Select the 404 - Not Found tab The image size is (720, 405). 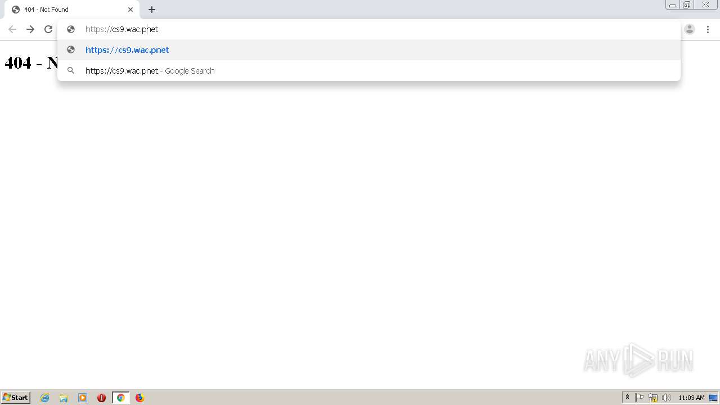[72, 10]
